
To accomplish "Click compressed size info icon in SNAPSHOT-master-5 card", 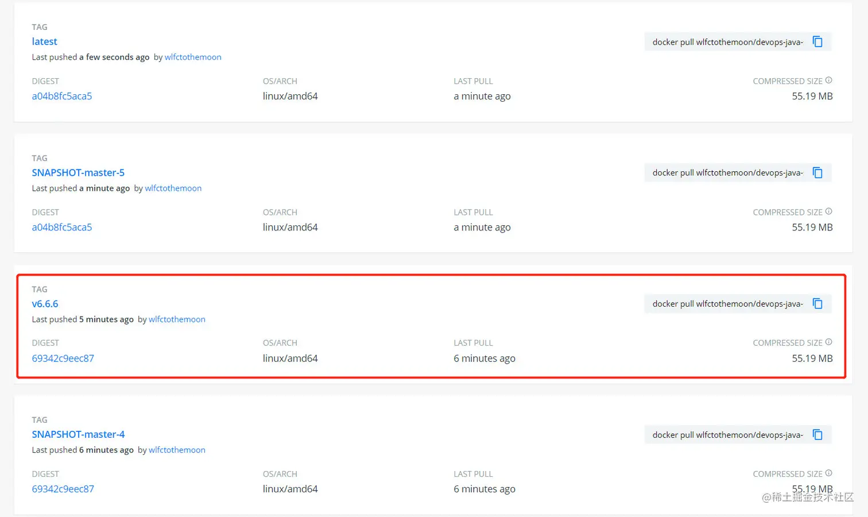I will [x=828, y=211].
